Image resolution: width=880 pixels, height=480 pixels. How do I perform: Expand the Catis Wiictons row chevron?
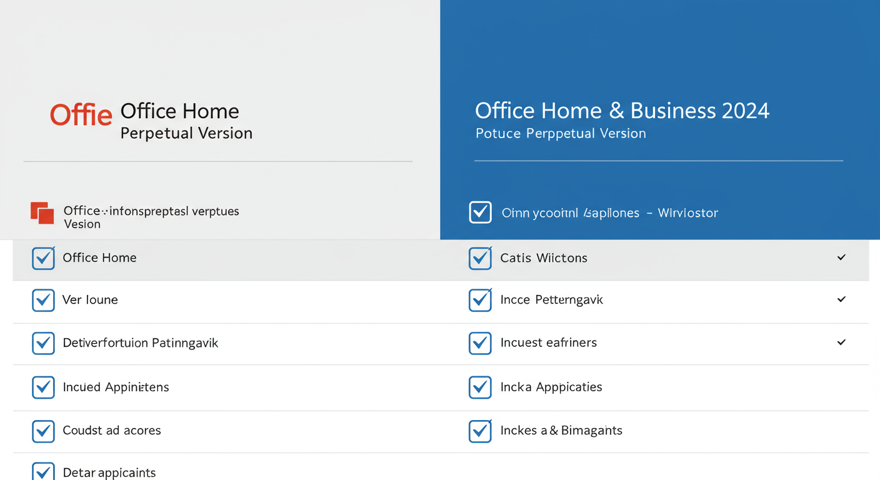coord(841,257)
